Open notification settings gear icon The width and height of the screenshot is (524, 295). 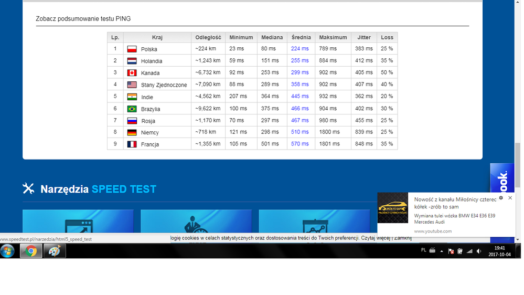click(501, 198)
